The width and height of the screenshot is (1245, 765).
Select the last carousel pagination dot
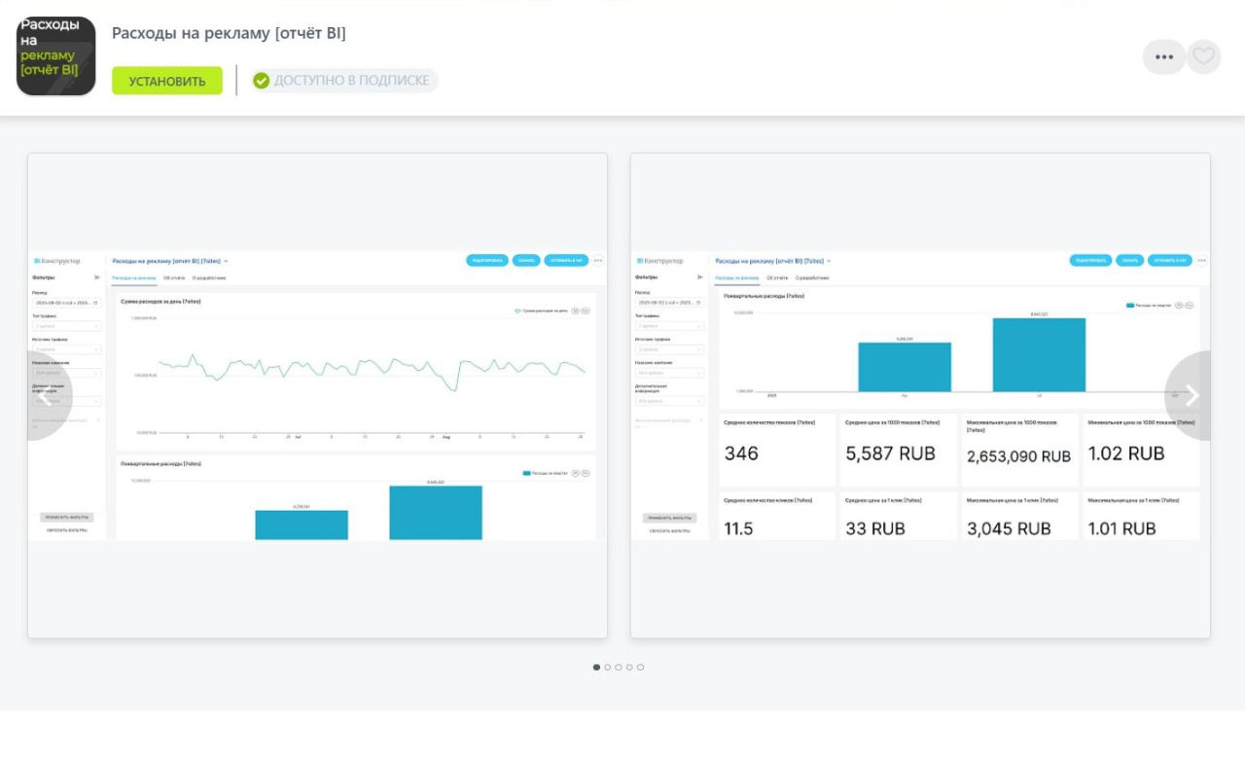(x=640, y=668)
